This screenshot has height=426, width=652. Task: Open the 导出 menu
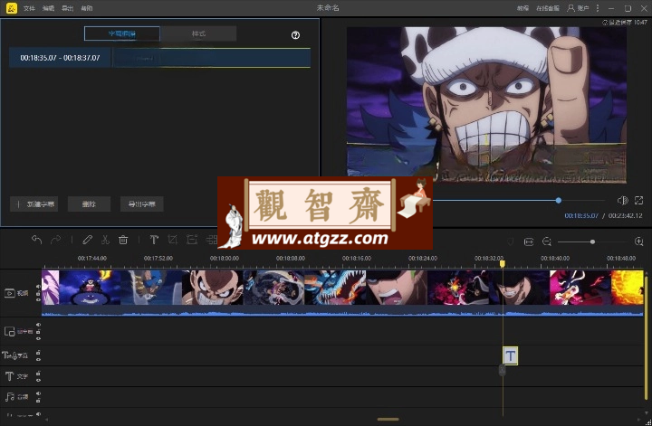(x=67, y=8)
